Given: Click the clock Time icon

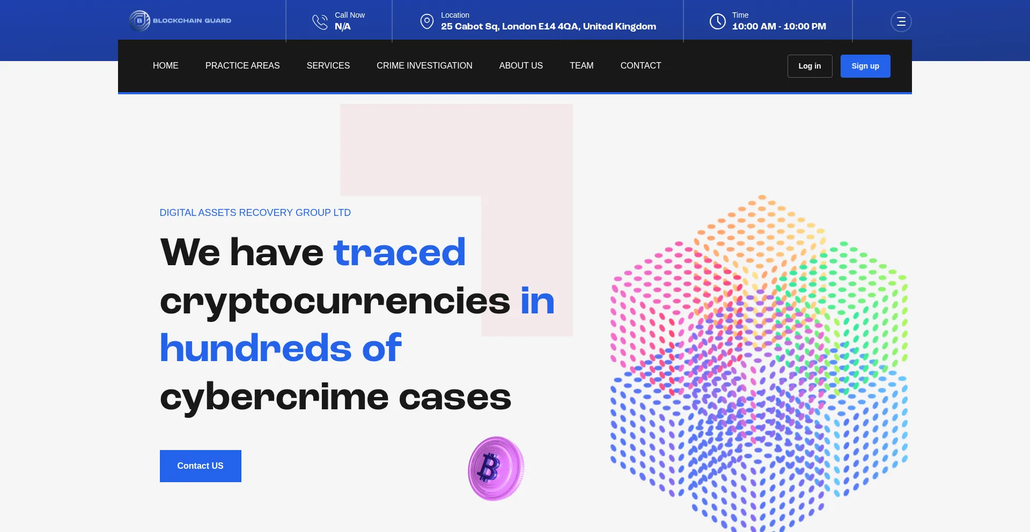Looking at the screenshot, I should pyautogui.click(x=717, y=21).
